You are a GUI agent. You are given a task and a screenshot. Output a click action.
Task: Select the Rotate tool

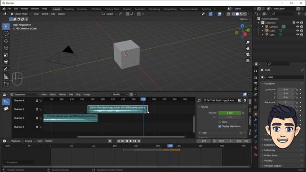coord(6,48)
